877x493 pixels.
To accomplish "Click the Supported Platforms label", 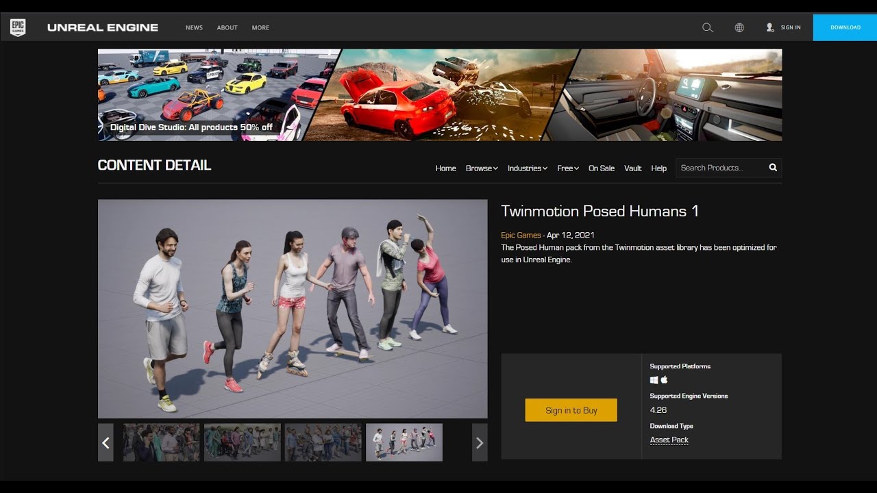I will (x=680, y=366).
